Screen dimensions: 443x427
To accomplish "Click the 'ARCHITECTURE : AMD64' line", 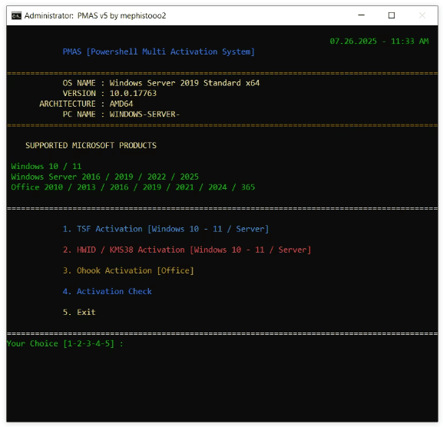I will [x=86, y=104].
